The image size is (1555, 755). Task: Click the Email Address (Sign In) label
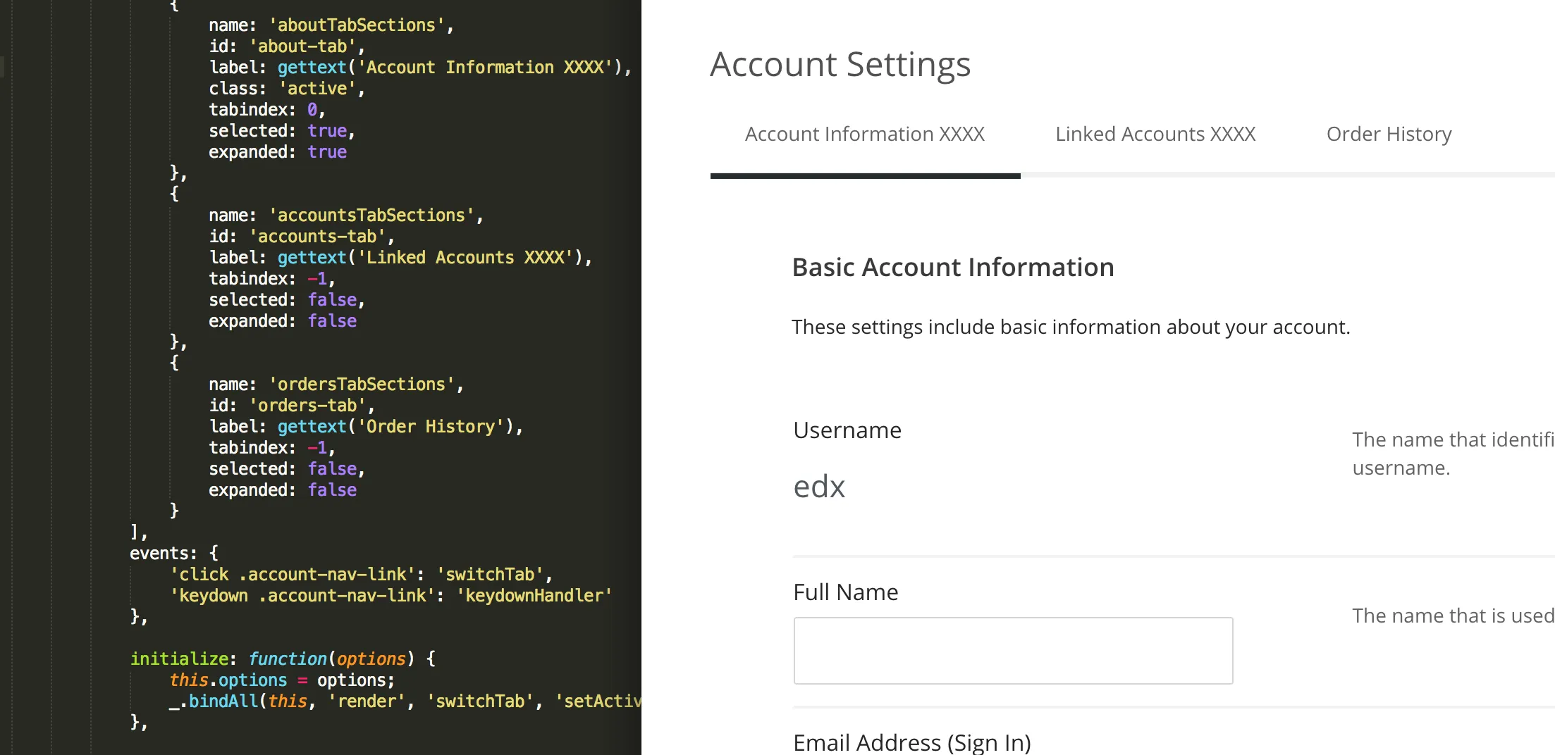click(911, 742)
